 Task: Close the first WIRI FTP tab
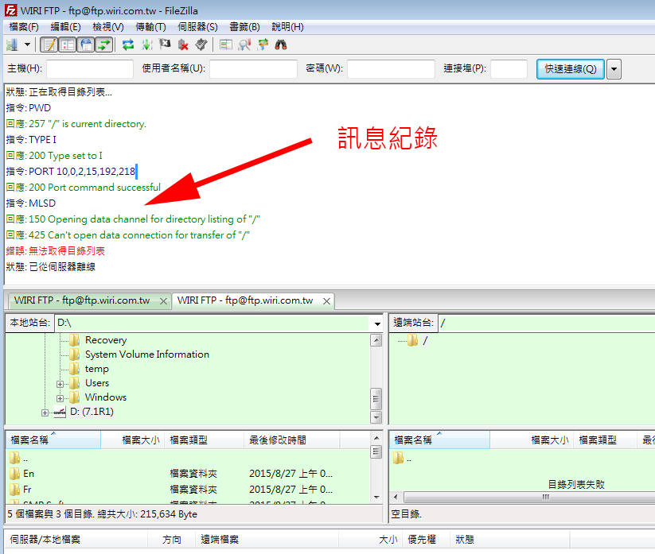click(164, 301)
